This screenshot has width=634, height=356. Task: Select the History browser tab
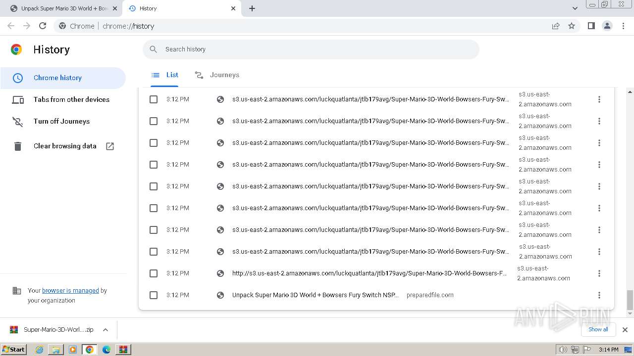coord(182,8)
